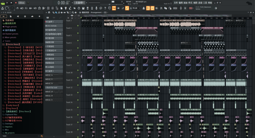Open the mixer from the toolbar
Screen dimensions: 255x138
point(53,8)
